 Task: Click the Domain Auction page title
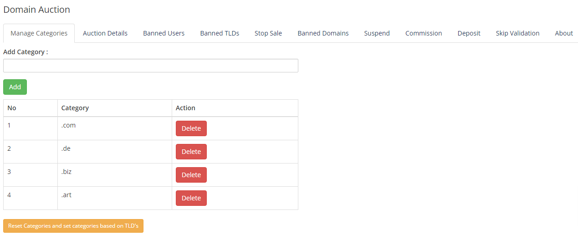pyautogui.click(x=37, y=9)
